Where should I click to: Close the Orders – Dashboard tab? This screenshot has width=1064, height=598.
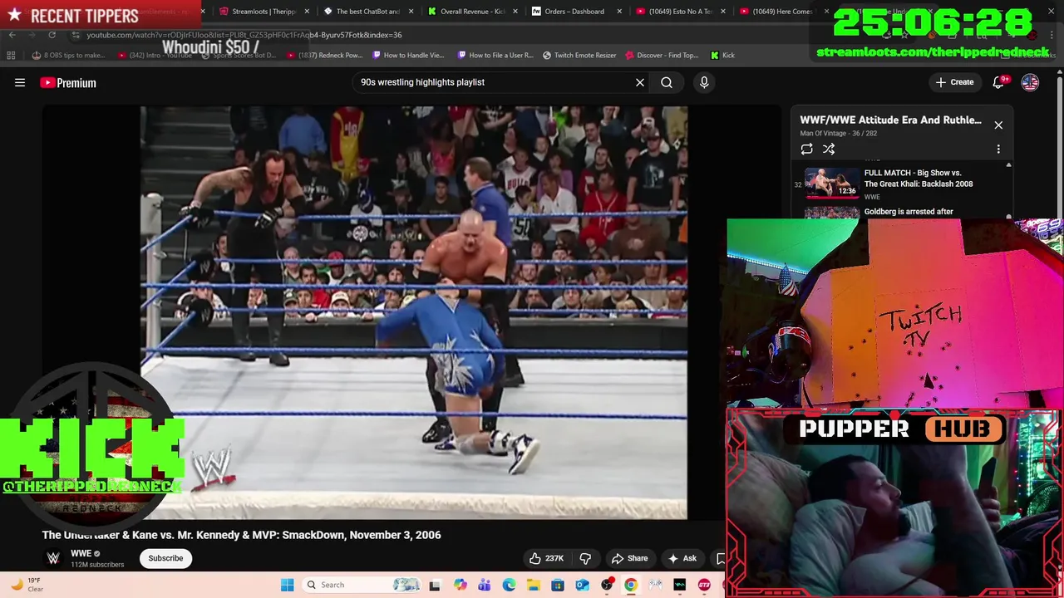point(618,12)
